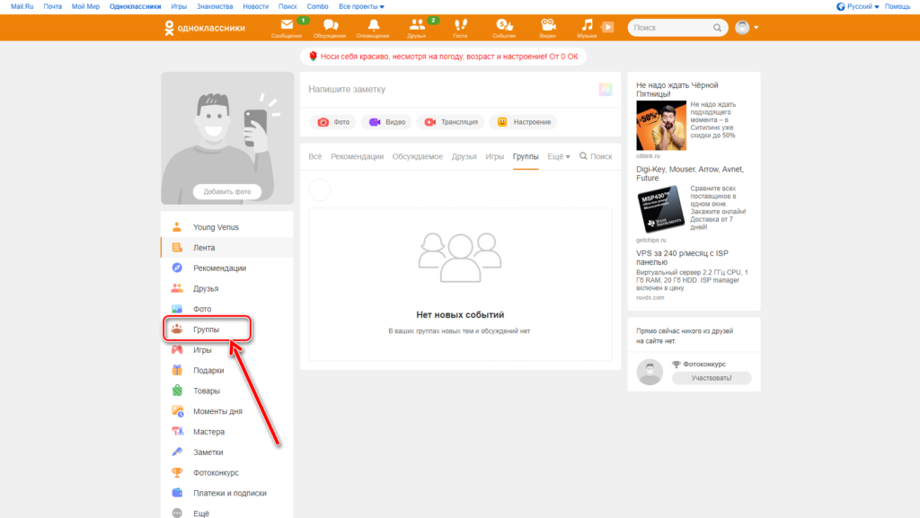Switch to the Друзья feed tab
This screenshot has width=920, height=518.
click(x=464, y=156)
